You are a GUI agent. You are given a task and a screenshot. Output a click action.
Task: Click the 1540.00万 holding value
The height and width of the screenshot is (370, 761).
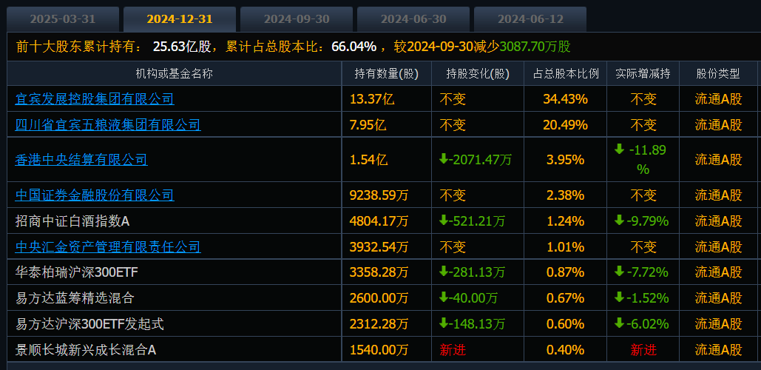pos(379,349)
